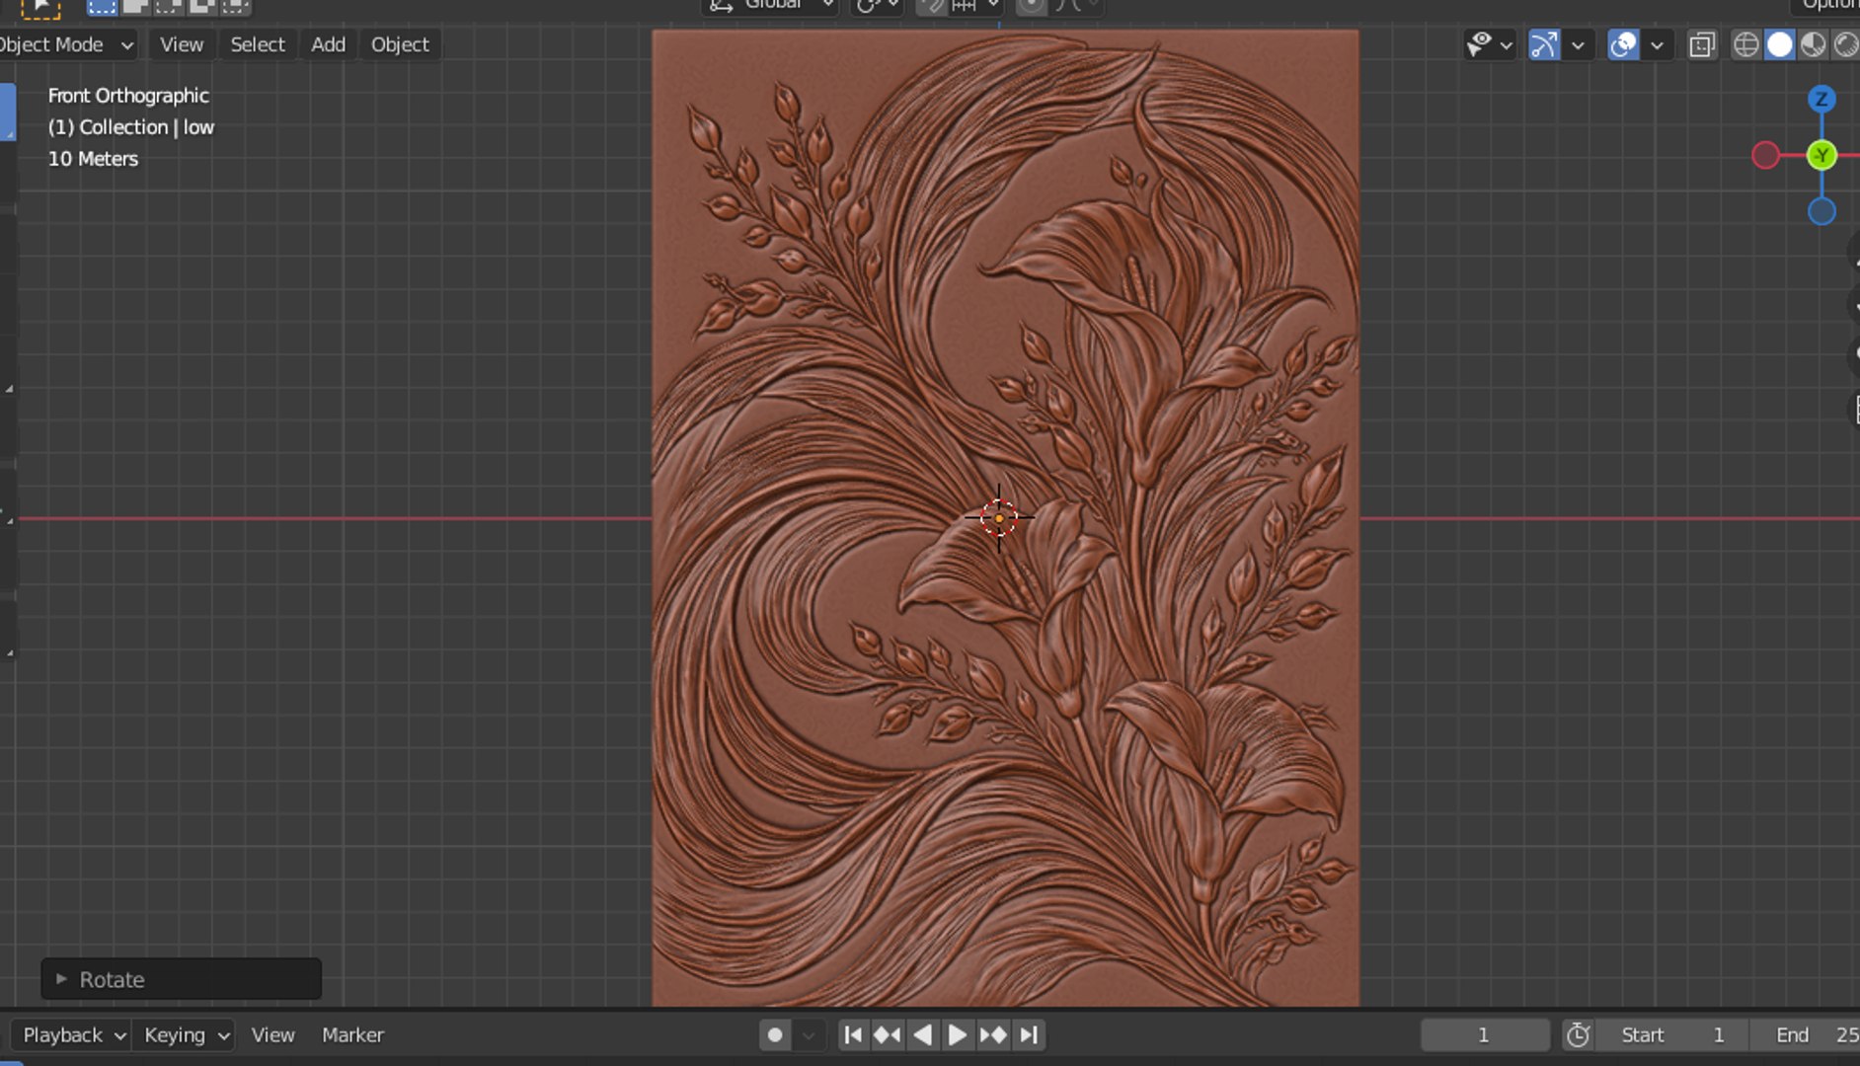Viewport: 1860px width, 1066px height.
Task: Open the Add menu
Action: [329, 44]
